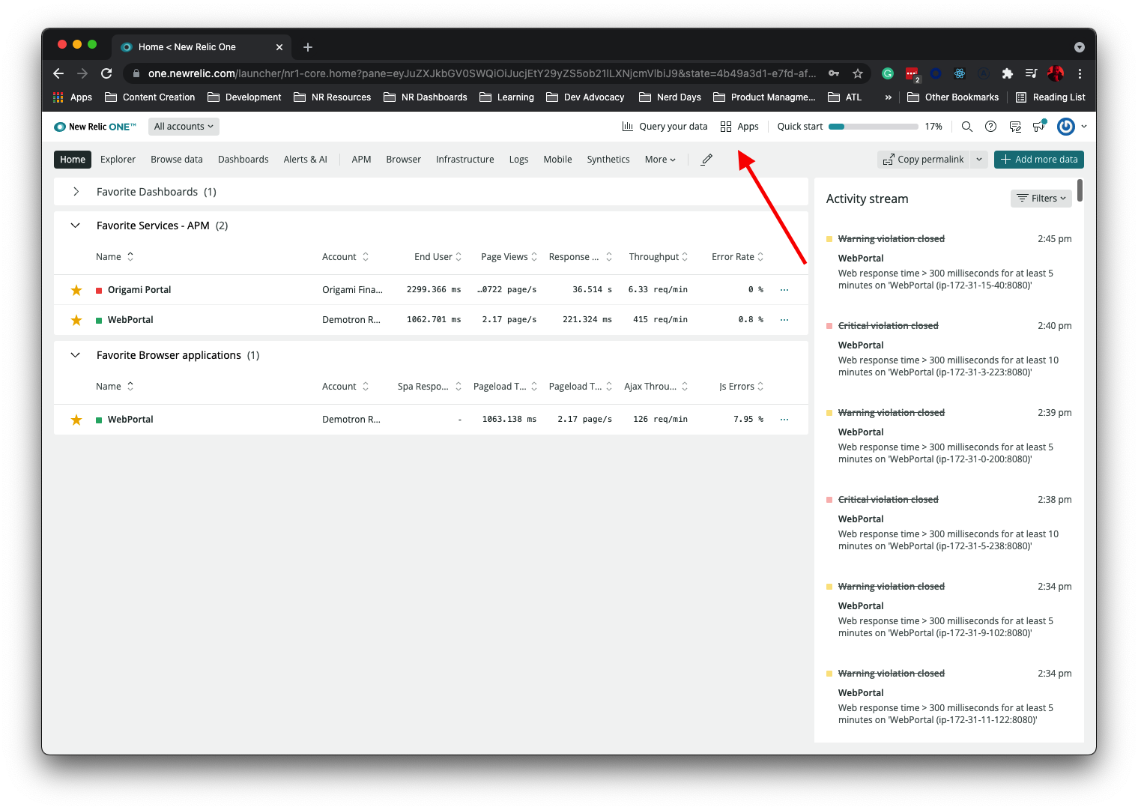Show more bookmarks via the double chevron
1138x810 pixels.
tap(889, 97)
